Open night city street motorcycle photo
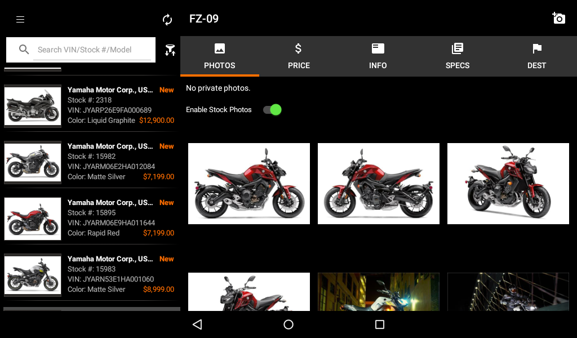 click(x=379, y=292)
